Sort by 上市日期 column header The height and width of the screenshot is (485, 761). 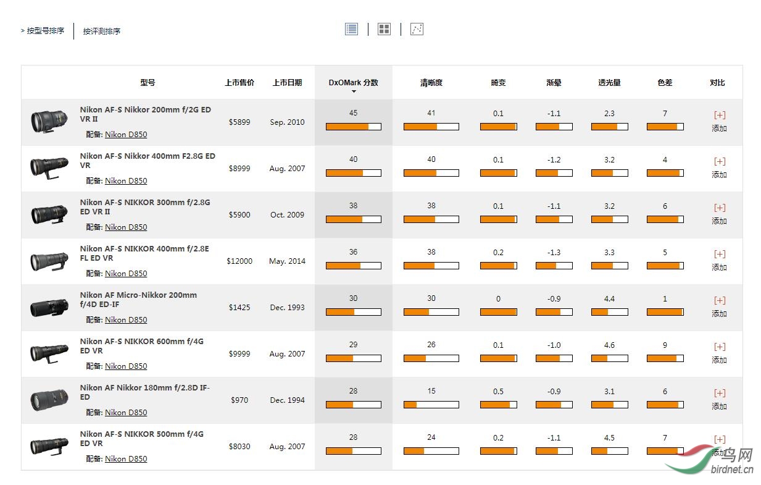point(287,82)
